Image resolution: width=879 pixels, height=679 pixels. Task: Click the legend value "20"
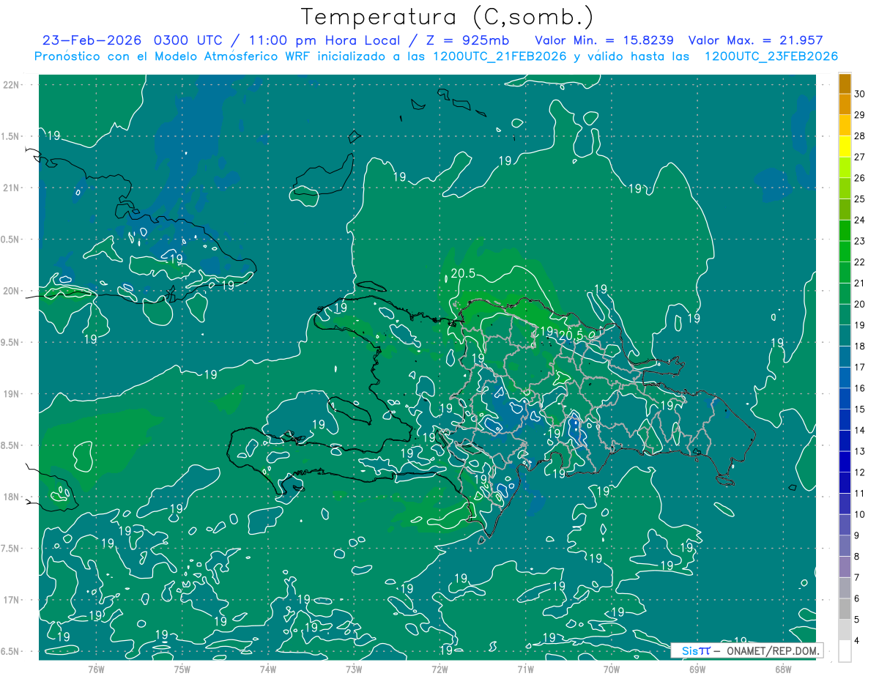point(860,304)
